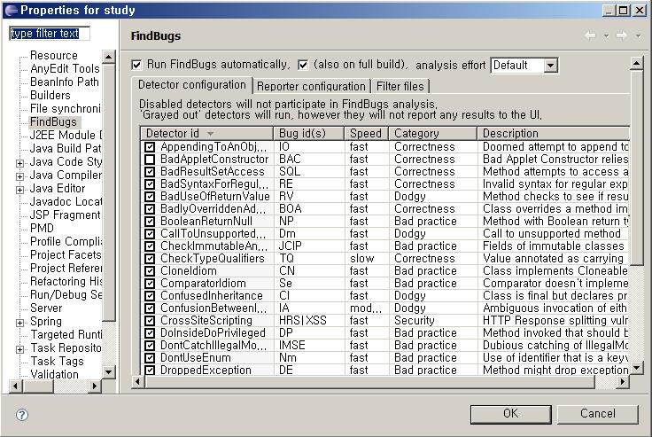Open the help question mark icon
Screen dimensions: 652x437
coord(22,415)
